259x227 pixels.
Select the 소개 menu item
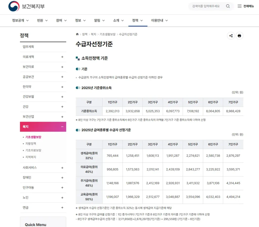tap(116, 20)
